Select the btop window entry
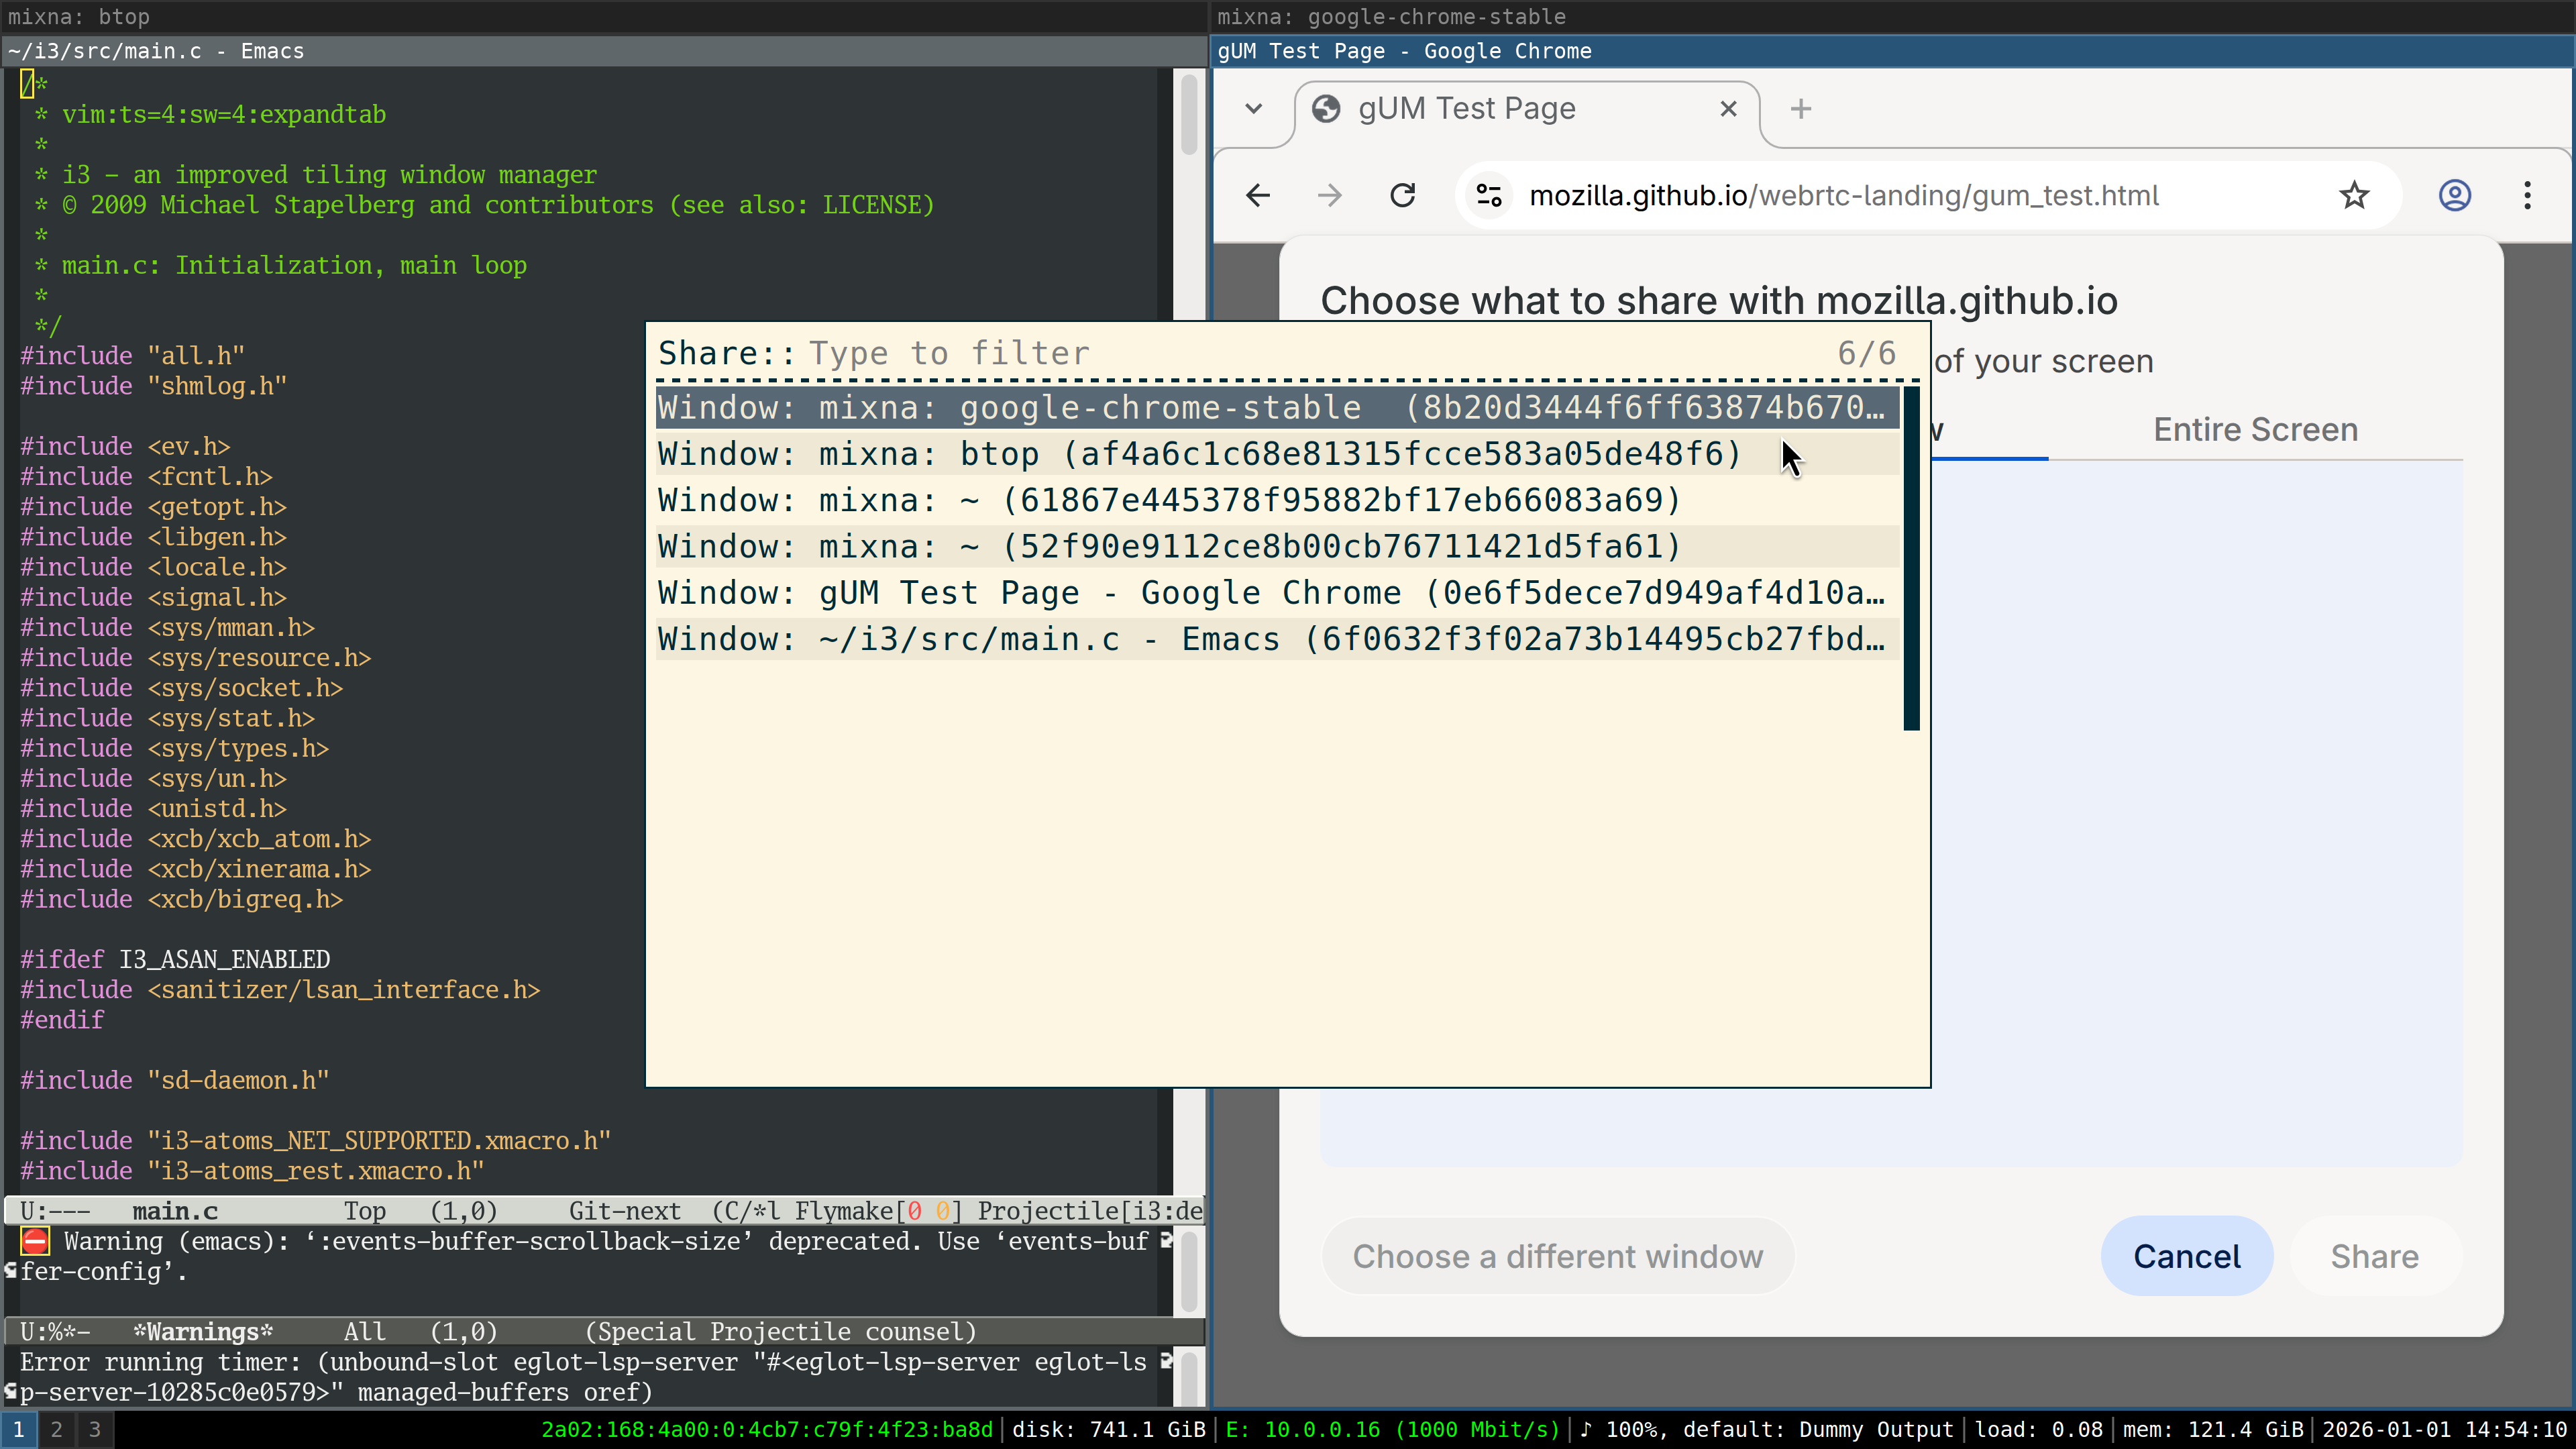 coord(1200,454)
